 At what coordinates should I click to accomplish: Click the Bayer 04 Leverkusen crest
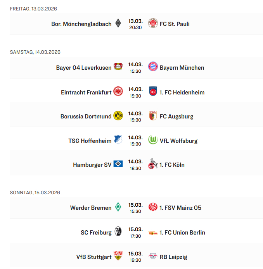tap(118, 67)
